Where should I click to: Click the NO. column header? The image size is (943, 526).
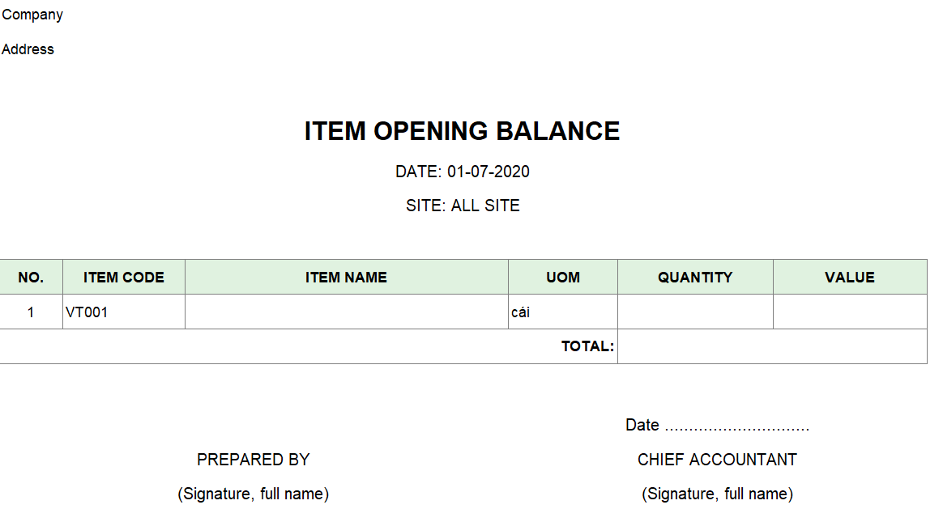click(x=31, y=278)
